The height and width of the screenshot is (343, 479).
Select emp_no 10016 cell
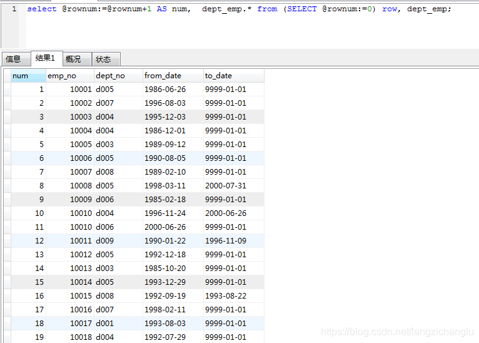coord(70,309)
